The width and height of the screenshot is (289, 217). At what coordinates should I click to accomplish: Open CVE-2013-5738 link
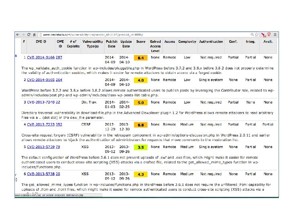point(41,174)
